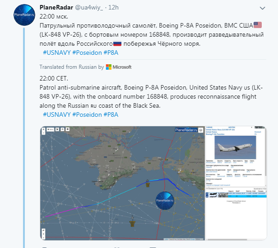This screenshot has height=248, width=278.
Task: Click the #Poseidon hashtag in the translated text
Action: (x=87, y=114)
